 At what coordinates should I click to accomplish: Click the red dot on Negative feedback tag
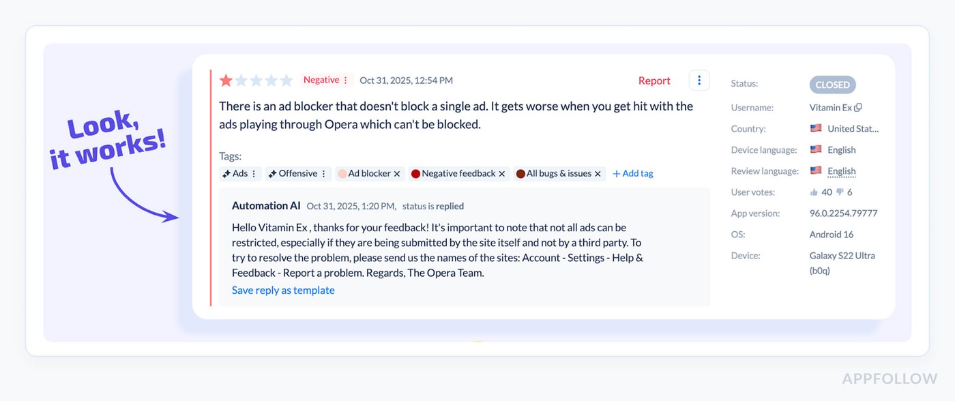[x=415, y=174]
